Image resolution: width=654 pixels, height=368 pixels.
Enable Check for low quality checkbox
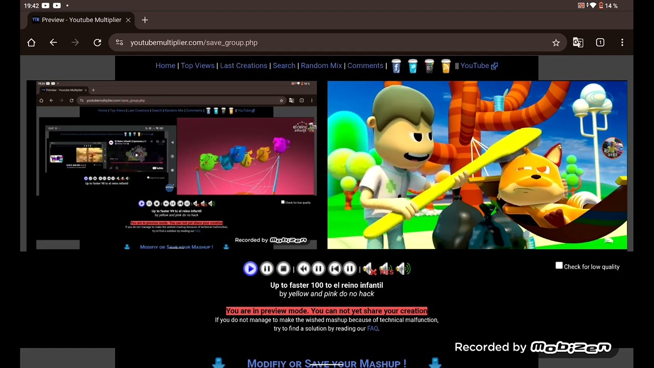[559, 266]
